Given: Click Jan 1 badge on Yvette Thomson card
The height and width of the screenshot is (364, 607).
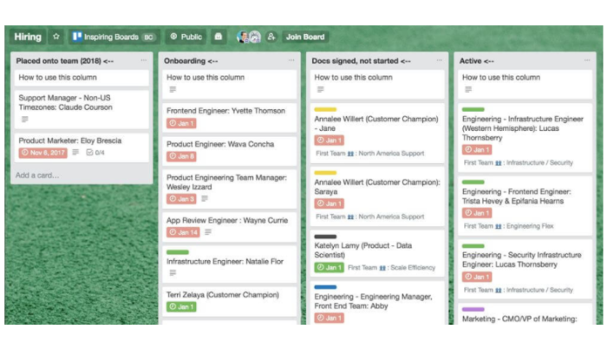Looking at the screenshot, I should [x=181, y=123].
